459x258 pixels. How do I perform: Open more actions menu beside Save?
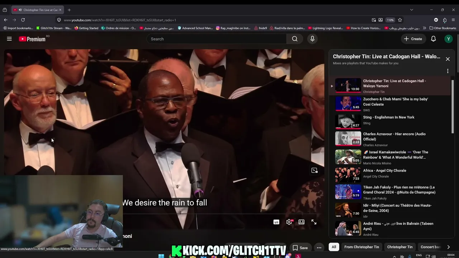[319, 248]
